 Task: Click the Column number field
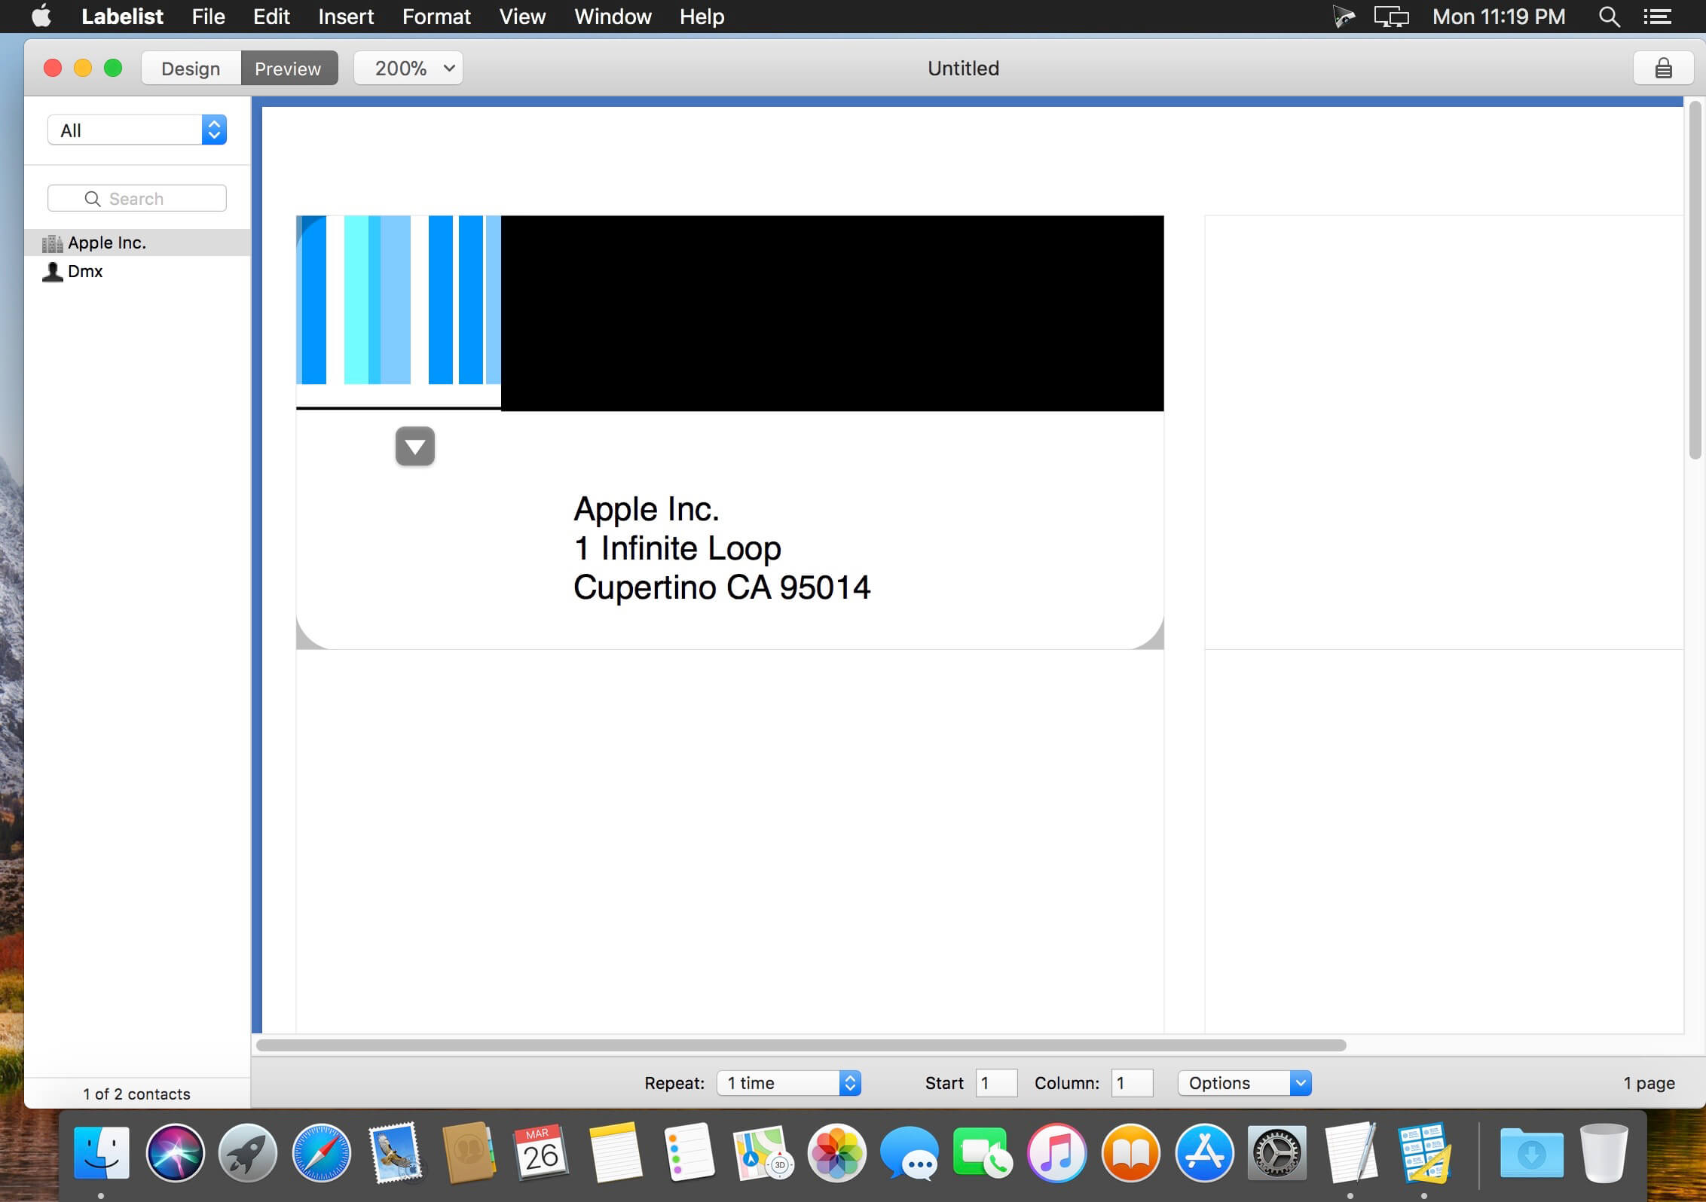point(1132,1083)
